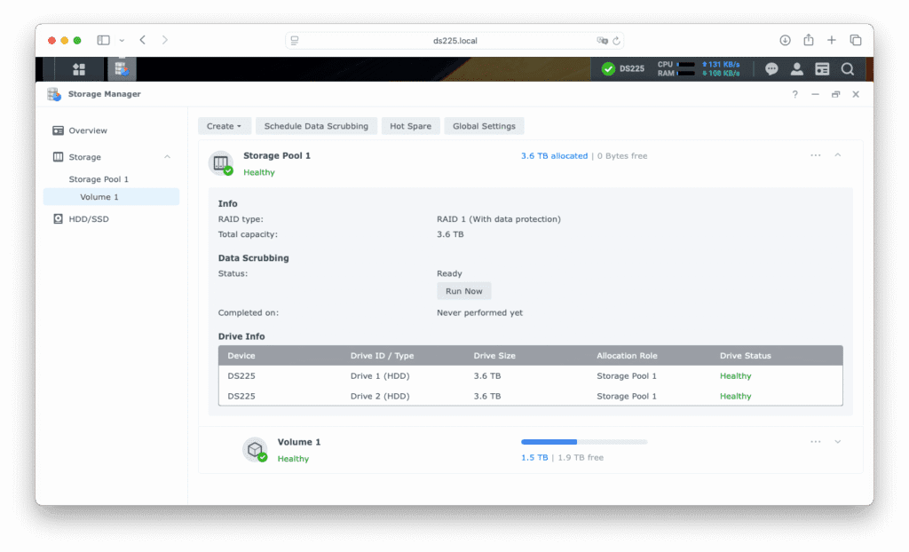Image resolution: width=909 pixels, height=552 pixels.
Task: Toggle the Safari sidebar
Action: coord(104,40)
